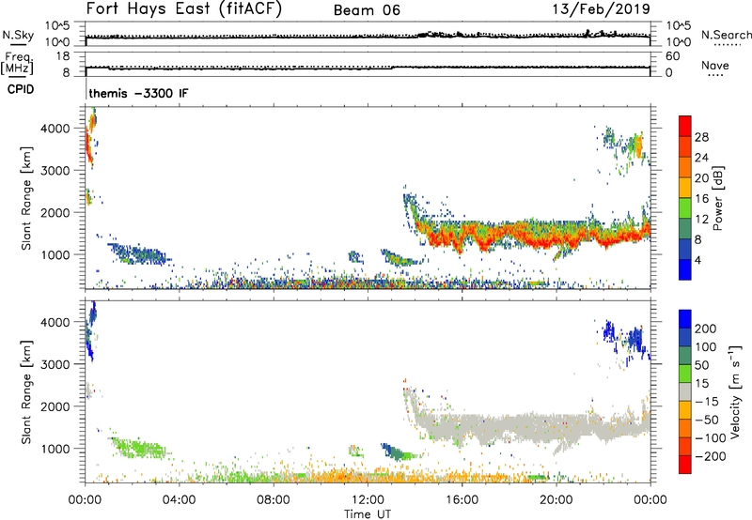Click '2000' on the velocity panel range axis

point(55,406)
